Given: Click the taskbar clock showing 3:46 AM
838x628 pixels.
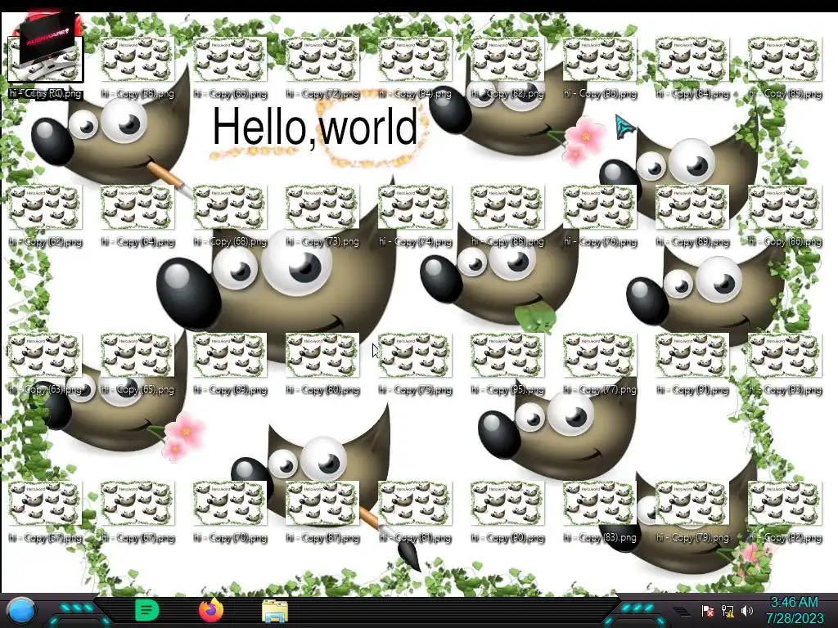Looking at the screenshot, I should (x=795, y=610).
